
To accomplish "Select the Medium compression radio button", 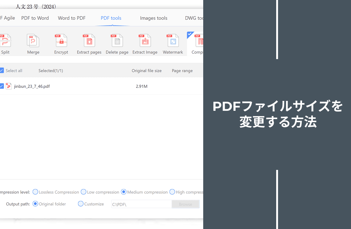I will 124,192.
